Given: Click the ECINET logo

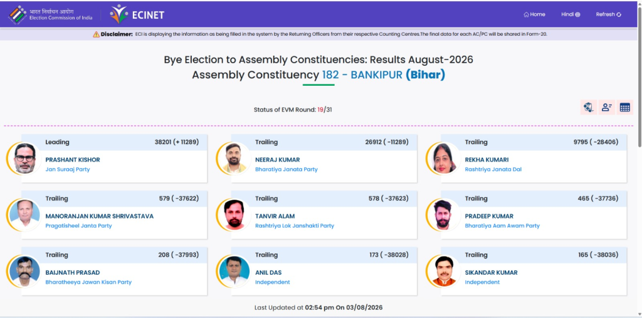Looking at the screenshot, I should click(137, 15).
